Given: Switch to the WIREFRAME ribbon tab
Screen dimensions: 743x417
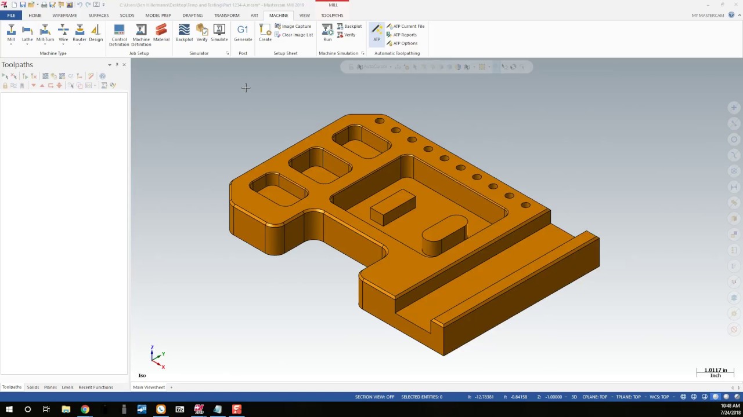Looking at the screenshot, I should coord(64,16).
